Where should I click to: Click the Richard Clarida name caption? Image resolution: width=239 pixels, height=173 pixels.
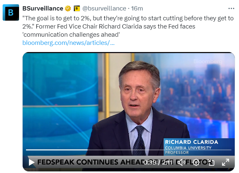pos(191,142)
